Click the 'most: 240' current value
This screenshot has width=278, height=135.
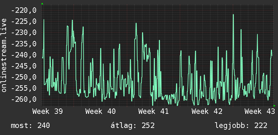click(x=30, y=126)
